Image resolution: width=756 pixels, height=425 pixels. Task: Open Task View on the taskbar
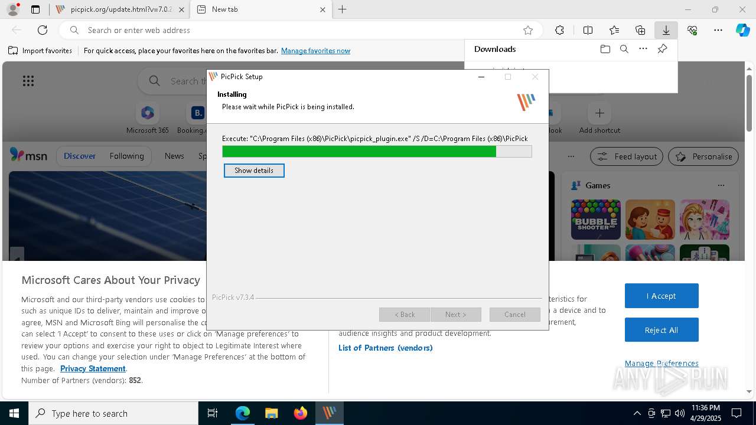213,413
